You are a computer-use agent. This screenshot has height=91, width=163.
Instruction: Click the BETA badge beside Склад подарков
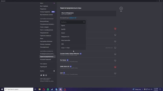[x=53, y=12]
